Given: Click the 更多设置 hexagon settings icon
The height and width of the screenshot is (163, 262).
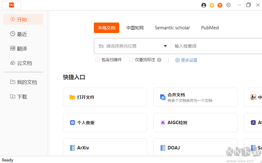Looking at the screenshot, I should tap(177, 60).
